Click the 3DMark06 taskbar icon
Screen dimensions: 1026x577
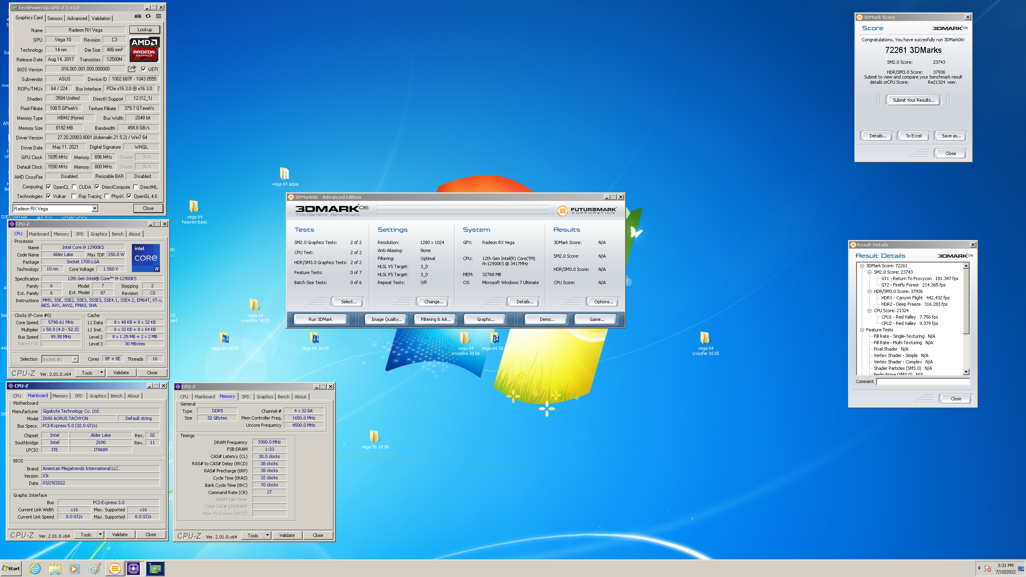(115, 568)
